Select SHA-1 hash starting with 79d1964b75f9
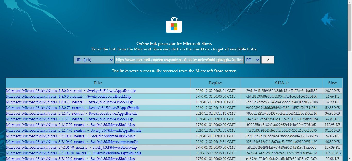The width and height of the screenshot is (352, 161). click(282, 91)
